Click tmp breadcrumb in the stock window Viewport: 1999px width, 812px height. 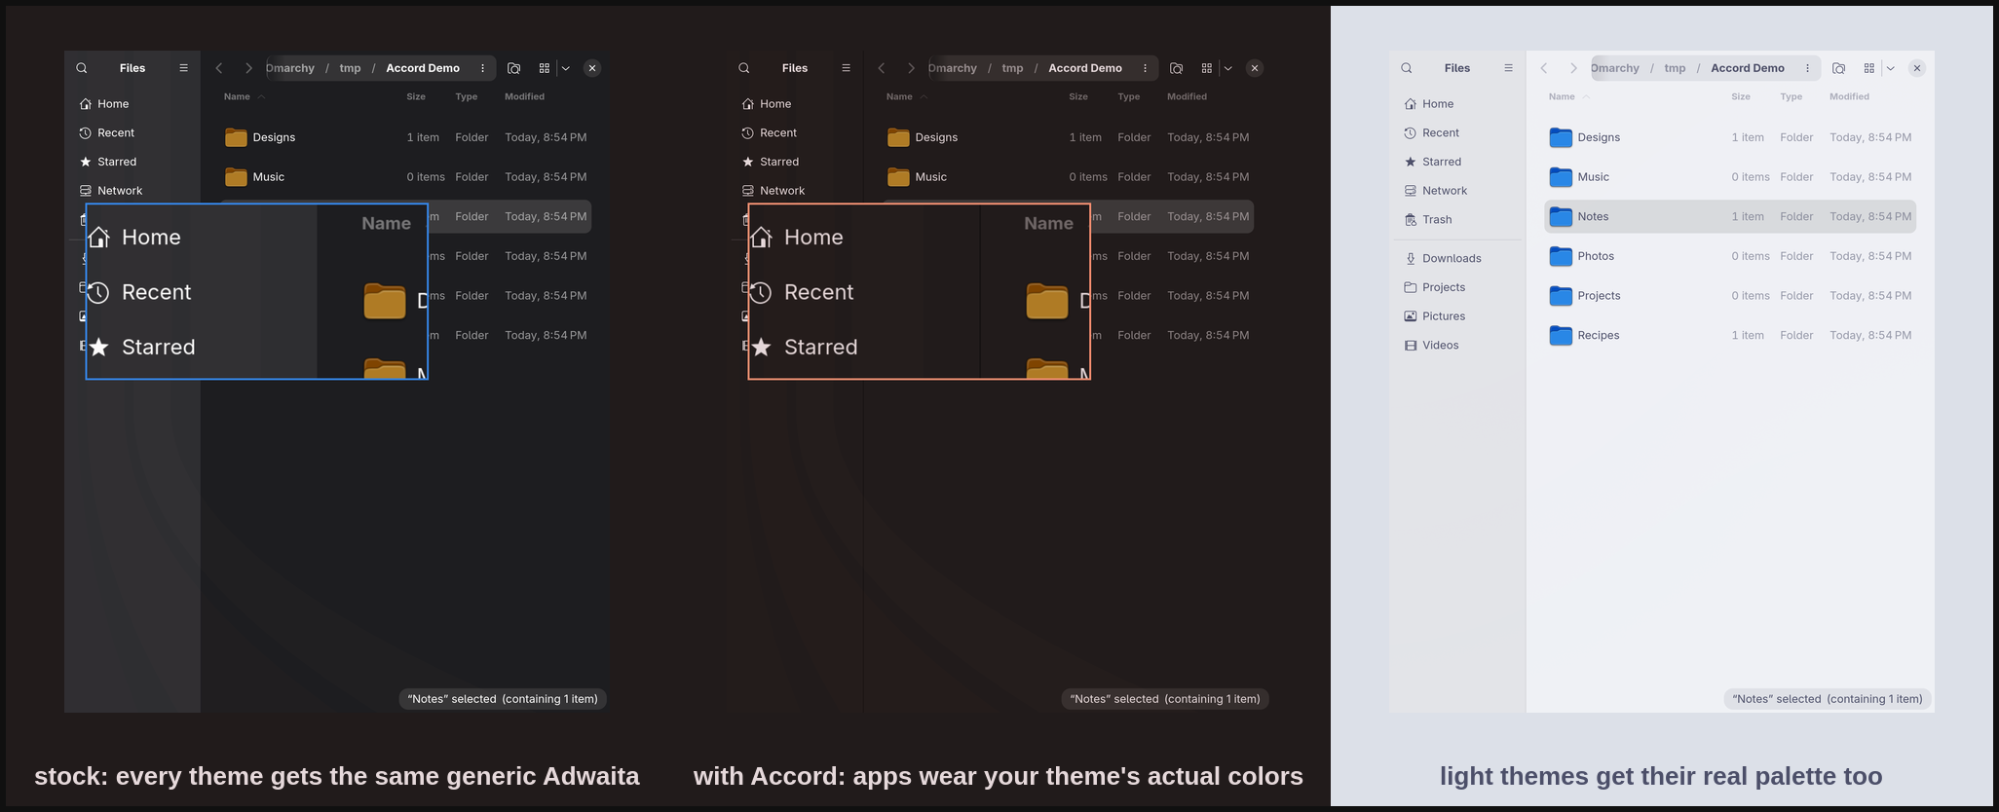tap(350, 68)
